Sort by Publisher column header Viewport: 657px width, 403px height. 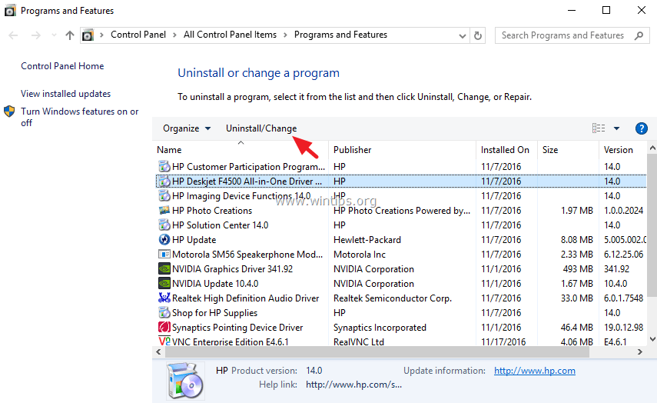353,150
